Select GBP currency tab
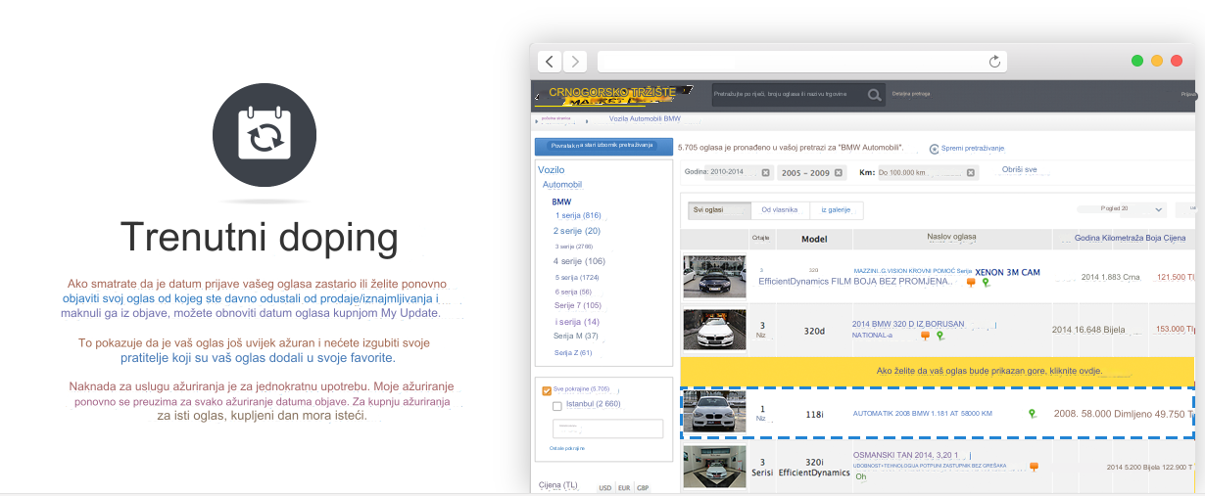 [643, 488]
